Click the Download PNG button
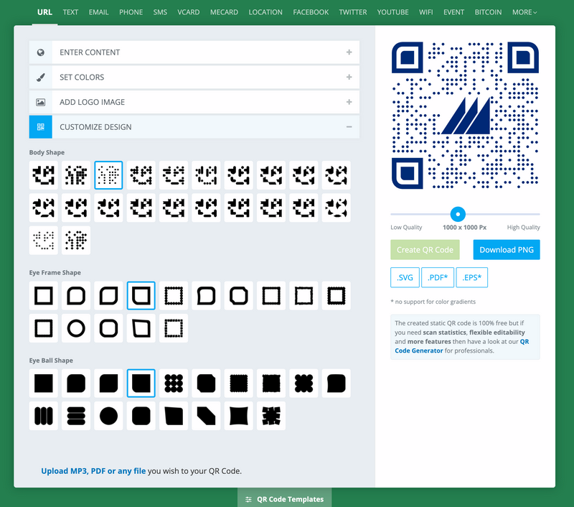Viewport: 574px width, 507px height. click(507, 249)
